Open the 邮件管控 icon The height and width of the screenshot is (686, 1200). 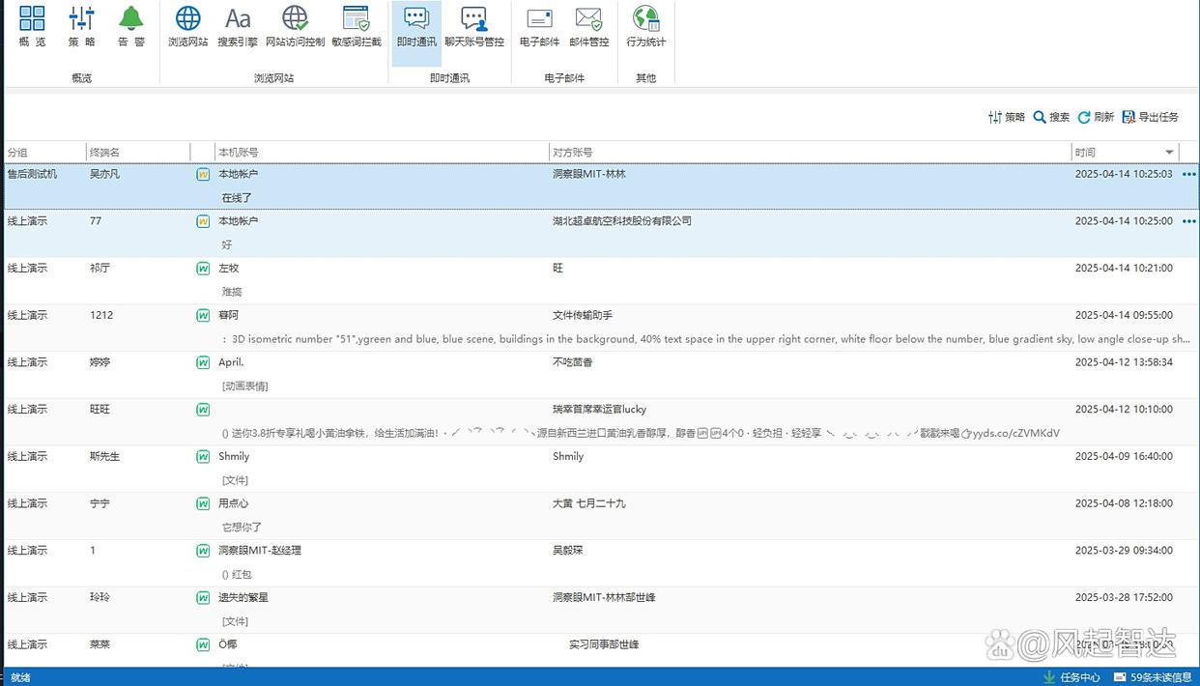click(x=588, y=26)
